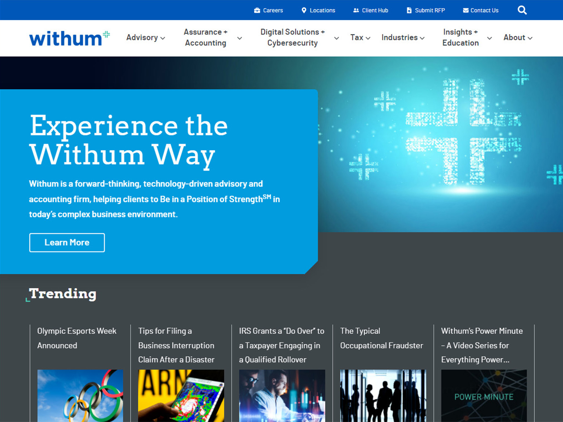Click the Contact Us envelope icon
Viewport: 563px width, 422px height.
coord(466,10)
